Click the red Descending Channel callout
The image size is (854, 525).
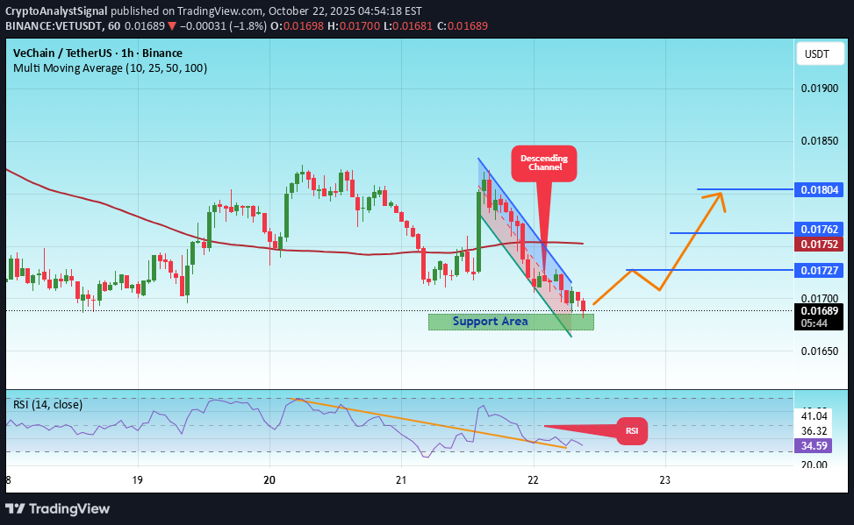[x=544, y=163]
